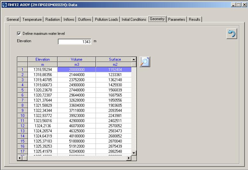Select volume cell 46070000

77,126
